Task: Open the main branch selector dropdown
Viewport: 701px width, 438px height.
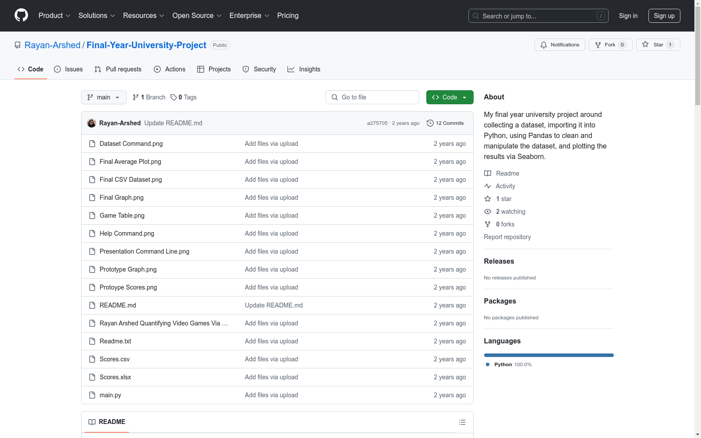Action: point(104,97)
